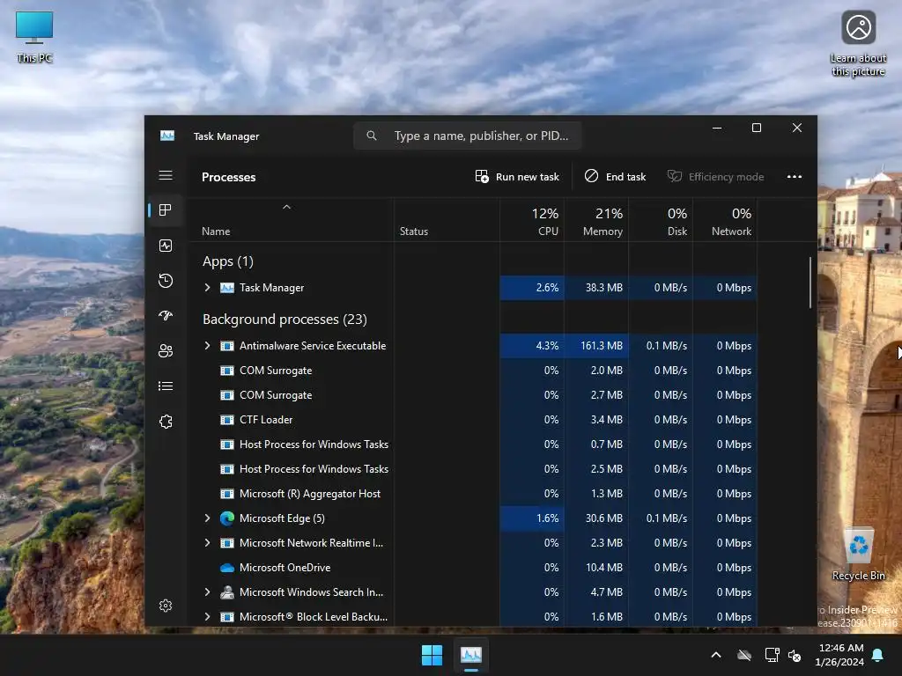Click Background processes (23) group heading
This screenshot has height=676, width=902.
click(x=285, y=319)
